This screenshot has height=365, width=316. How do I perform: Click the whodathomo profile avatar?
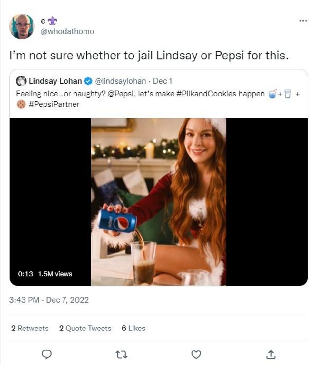(22, 26)
